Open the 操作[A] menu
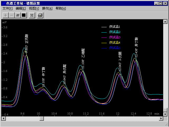Image resolution: width=169 pixels, height=127 pixels. tap(47, 8)
